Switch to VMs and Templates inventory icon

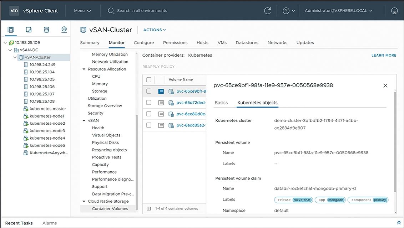pos(29,30)
